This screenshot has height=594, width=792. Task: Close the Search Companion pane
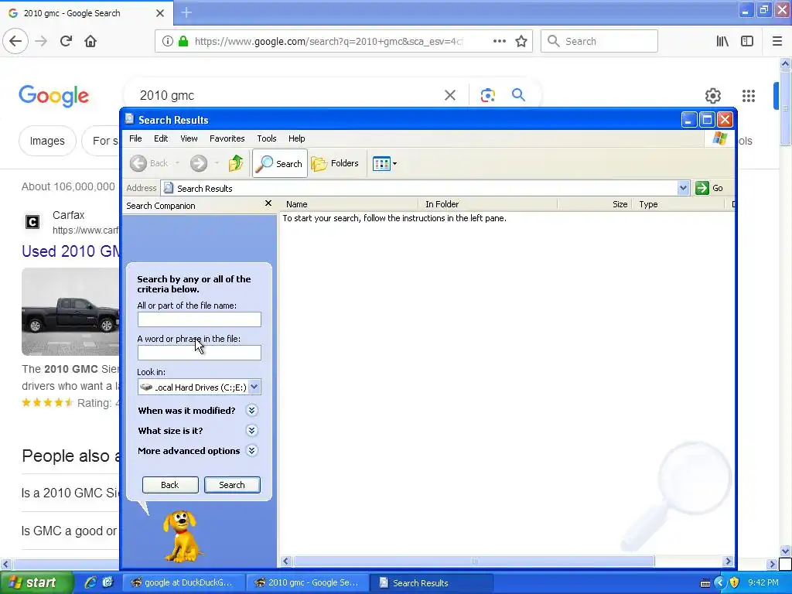(x=268, y=203)
